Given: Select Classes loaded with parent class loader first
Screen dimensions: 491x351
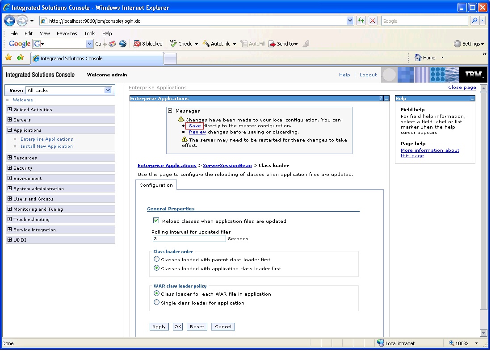Looking at the screenshot, I should [156, 259].
